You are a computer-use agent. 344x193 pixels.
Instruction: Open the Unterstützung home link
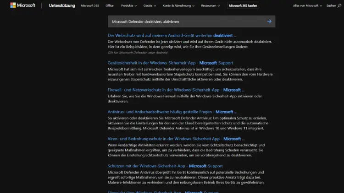pyautogui.click(x=62, y=5)
